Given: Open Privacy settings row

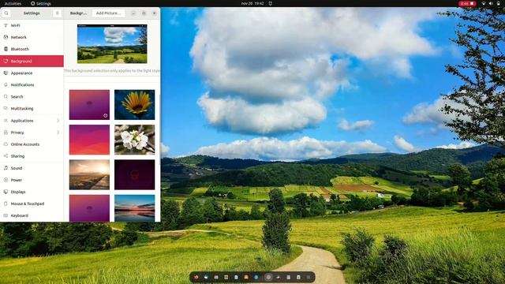Looking at the screenshot, I should (x=32, y=133).
